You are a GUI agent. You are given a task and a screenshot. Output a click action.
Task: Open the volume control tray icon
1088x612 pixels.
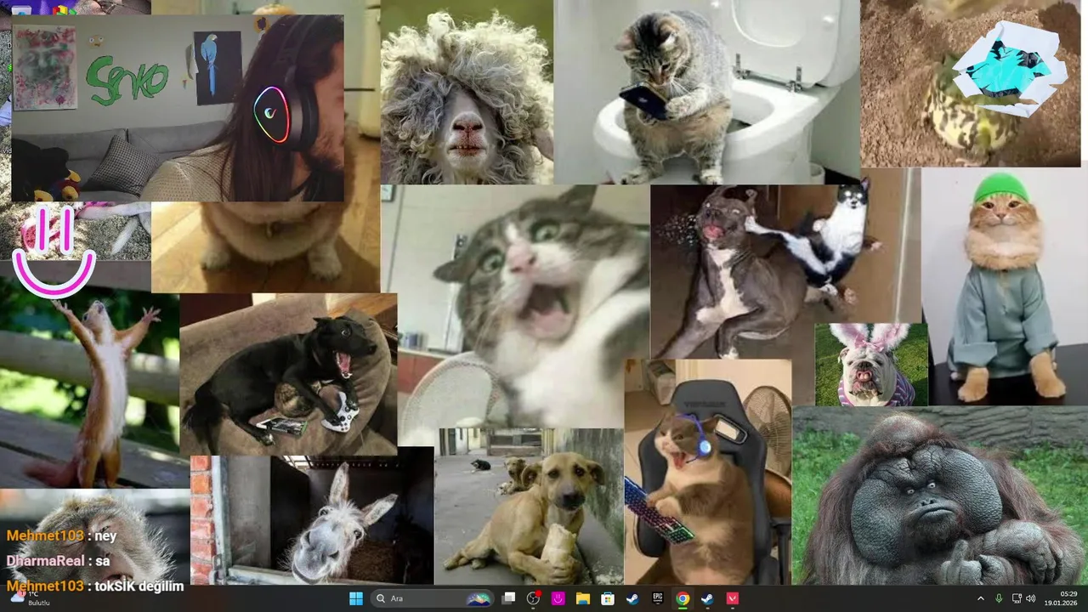coord(1031,598)
